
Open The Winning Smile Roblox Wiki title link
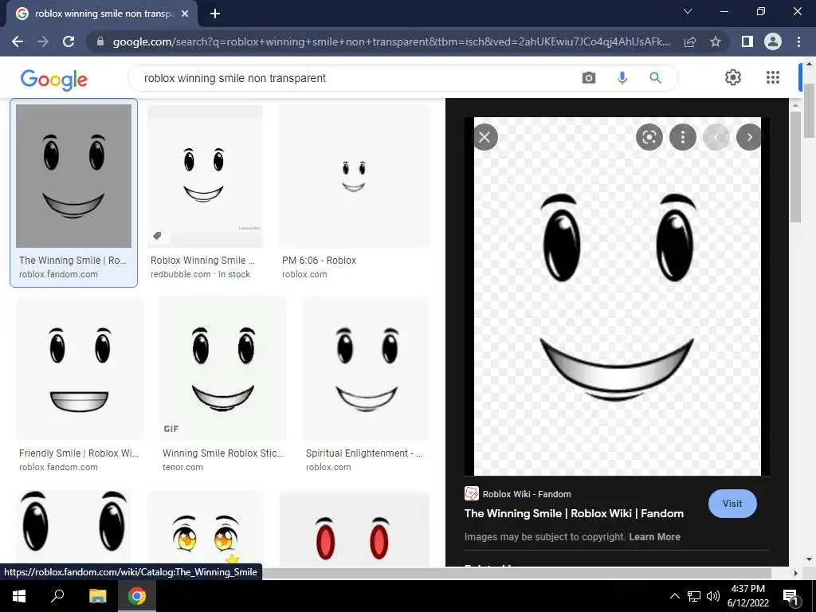click(x=574, y=513)
